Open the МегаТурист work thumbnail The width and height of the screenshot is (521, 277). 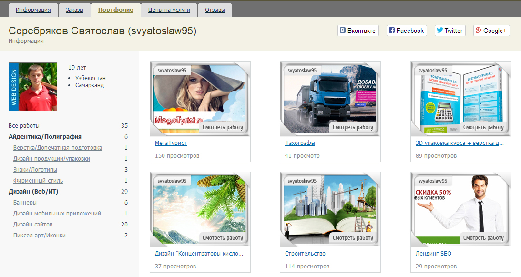click(200, 99)
